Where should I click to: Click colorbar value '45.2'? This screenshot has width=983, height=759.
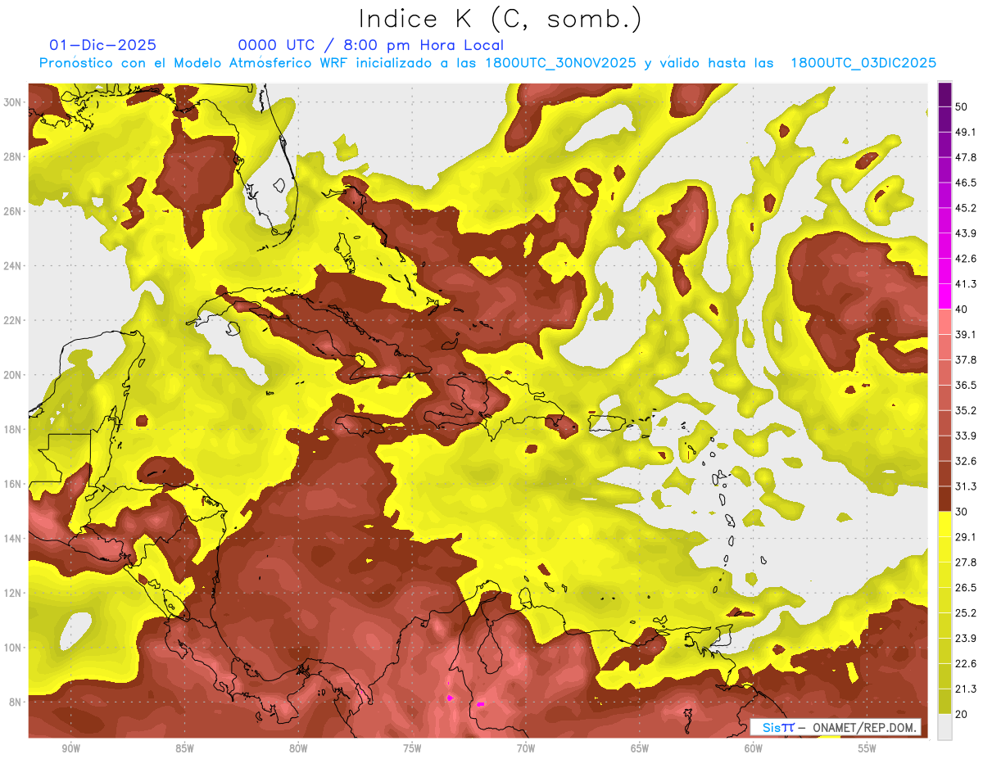[965, 208]
